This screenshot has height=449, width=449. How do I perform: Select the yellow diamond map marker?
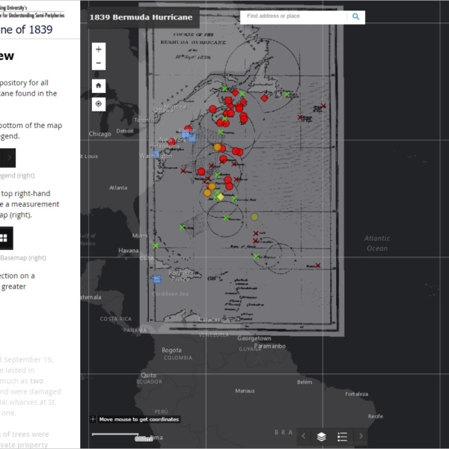(220, 197)
